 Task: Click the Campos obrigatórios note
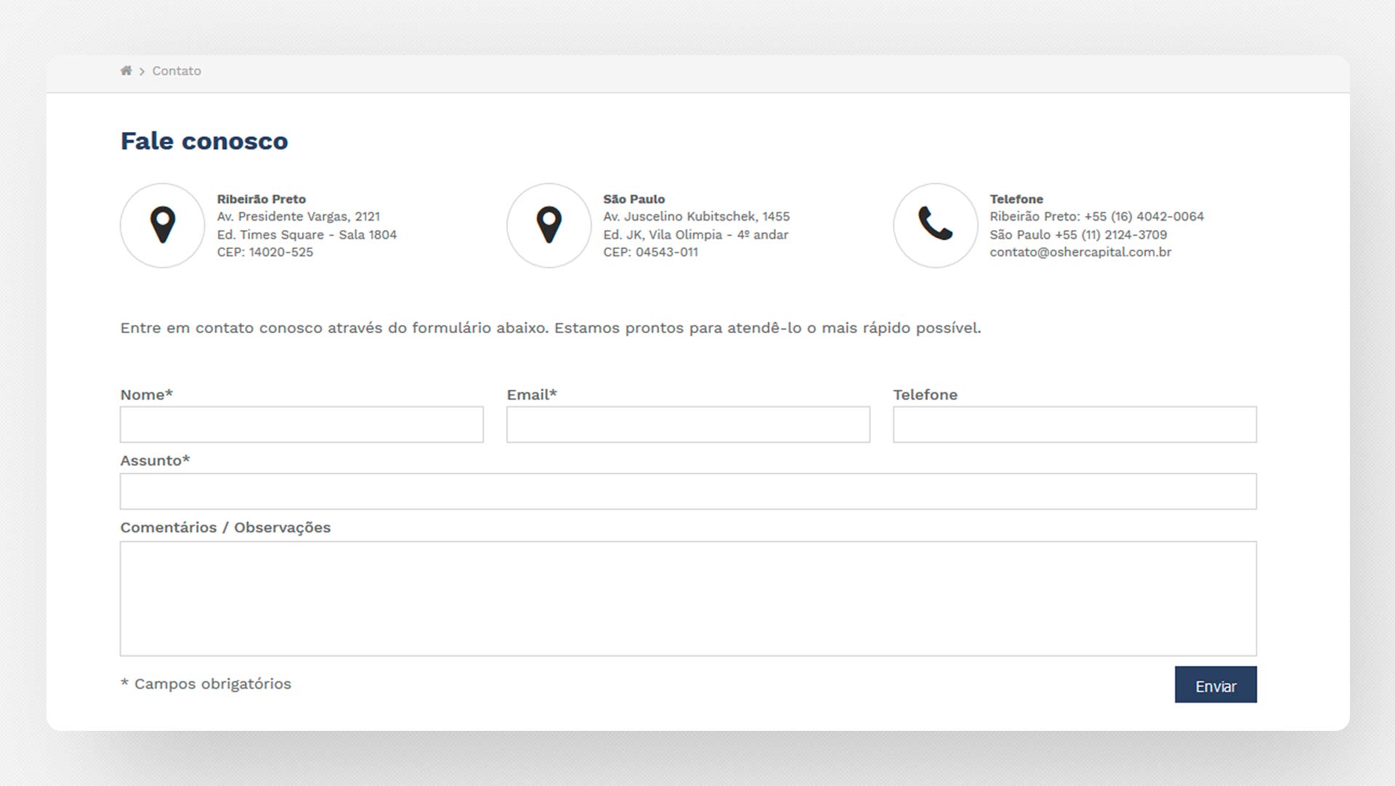206,684
